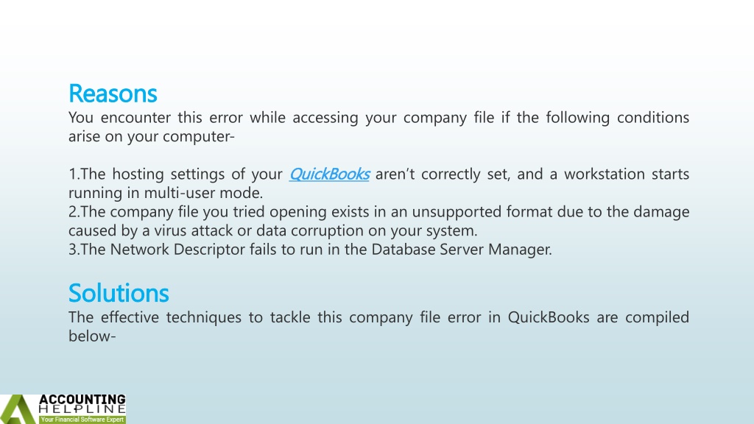Click the sentence starting You encounter this error
Screen dimensions: 754x424
tap(379, 127)
